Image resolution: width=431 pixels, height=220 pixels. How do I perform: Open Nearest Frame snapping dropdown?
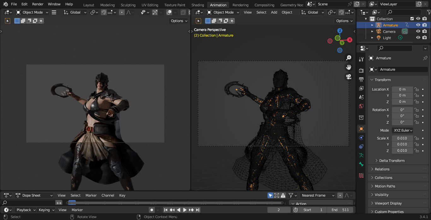click(x=317, y=195)
